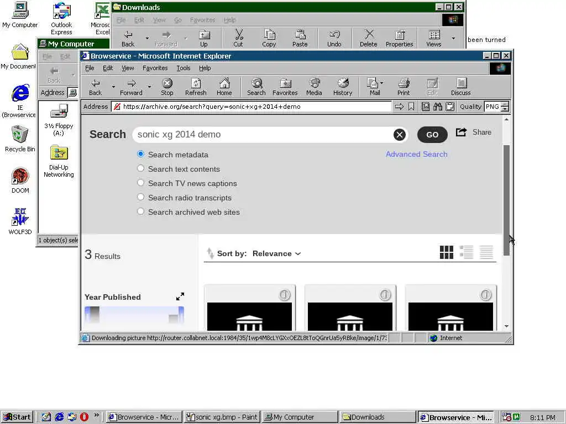
Task: Click the Go arrow beside address bar
Action: 399,107
